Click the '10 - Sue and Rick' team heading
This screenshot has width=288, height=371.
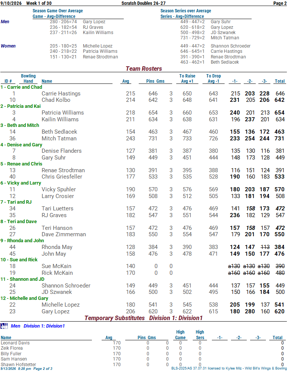[19, 259]
